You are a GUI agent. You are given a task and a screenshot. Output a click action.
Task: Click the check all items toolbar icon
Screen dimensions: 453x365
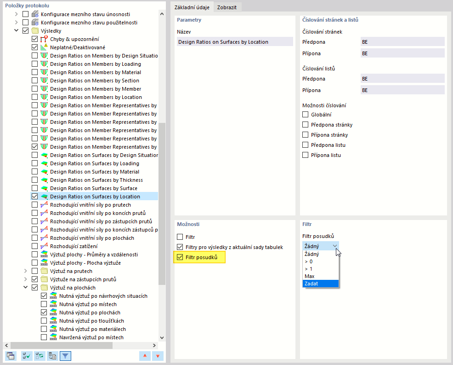(x=27, y=356)
